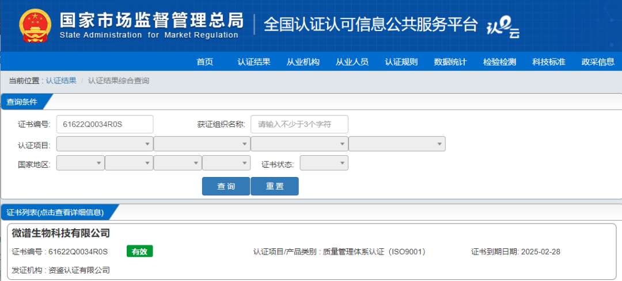
Task: Go to 从业机构 in the navigation bar
Action: pos(303,61)
